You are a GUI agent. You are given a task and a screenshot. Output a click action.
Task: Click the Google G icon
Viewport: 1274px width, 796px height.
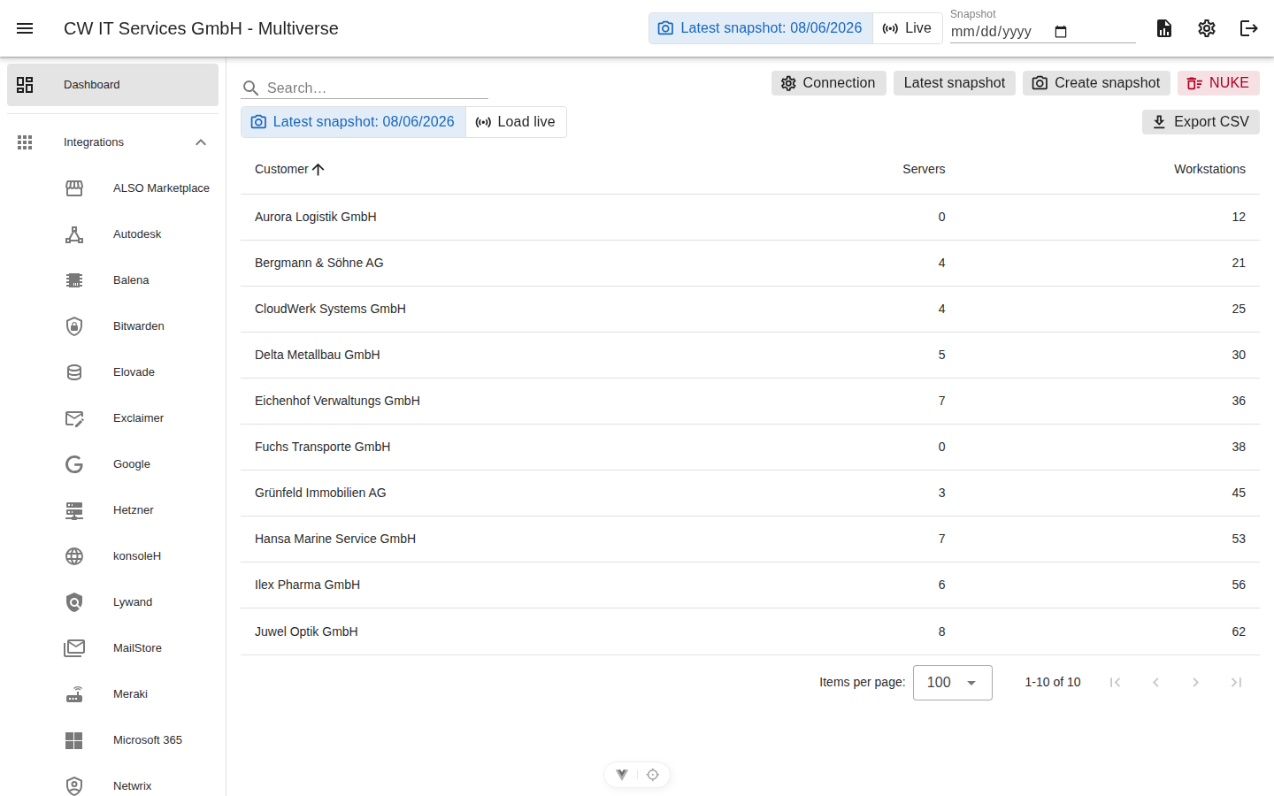pos(74,464)
